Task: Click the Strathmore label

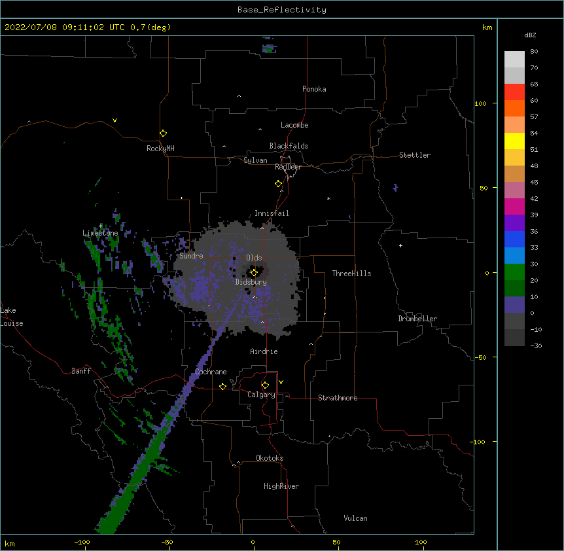Action: (338, 398)
